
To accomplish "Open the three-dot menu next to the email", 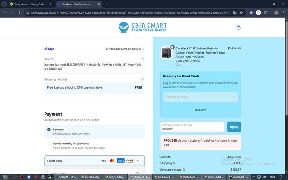I will (x=144, y=49).
